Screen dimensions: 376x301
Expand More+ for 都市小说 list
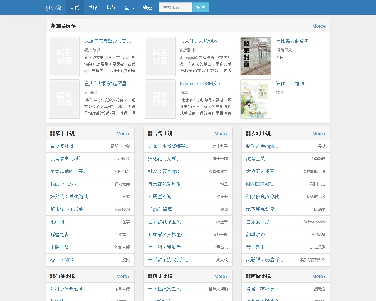[x=123, y=133]
